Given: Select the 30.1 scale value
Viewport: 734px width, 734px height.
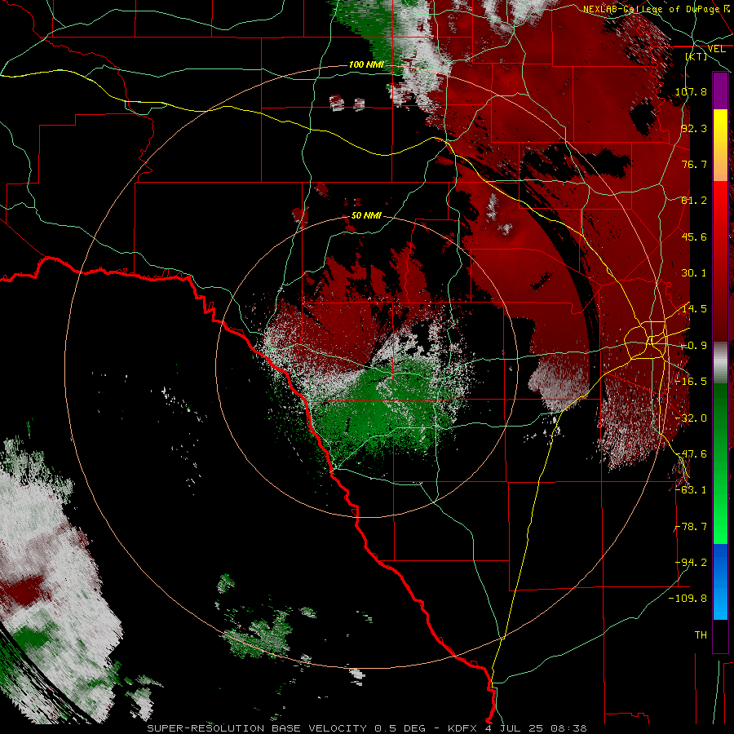Looking at the screenshot, I should 694,273.
